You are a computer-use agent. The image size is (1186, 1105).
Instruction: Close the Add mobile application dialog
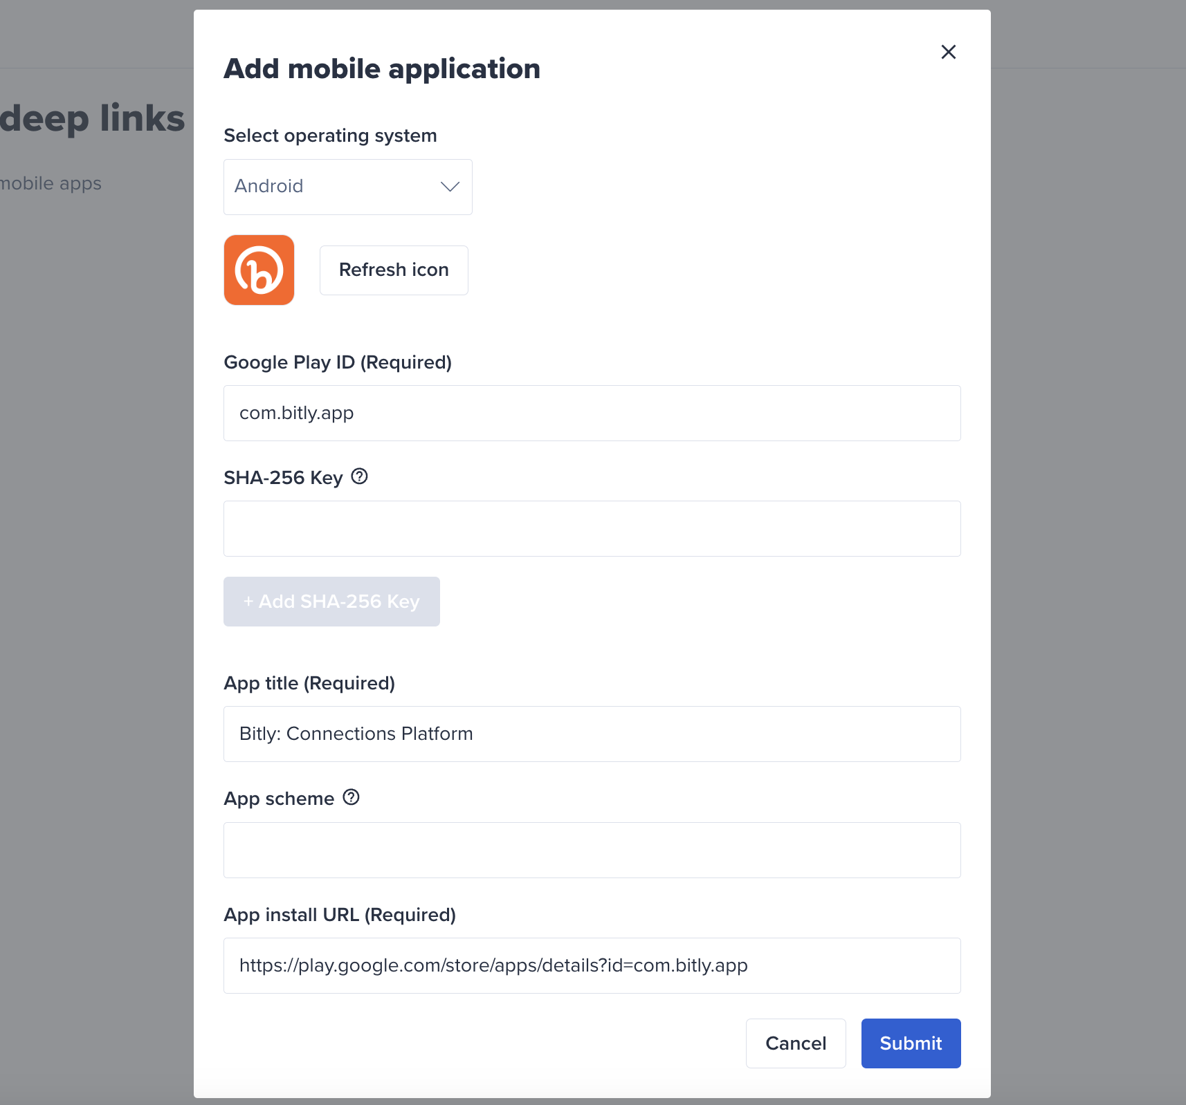[949, 52]
